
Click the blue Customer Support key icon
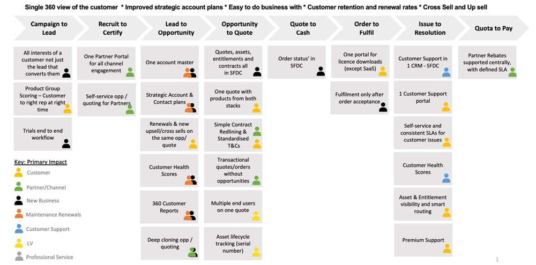pyautogui.click(x=18, y=229)
